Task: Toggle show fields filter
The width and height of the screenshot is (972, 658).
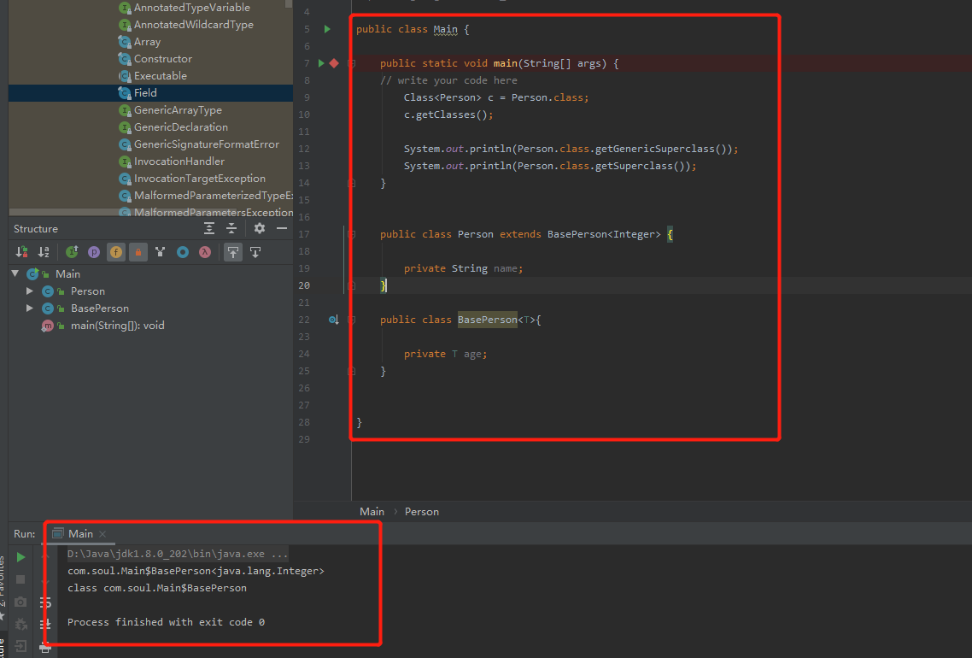Action: point(116,252)
